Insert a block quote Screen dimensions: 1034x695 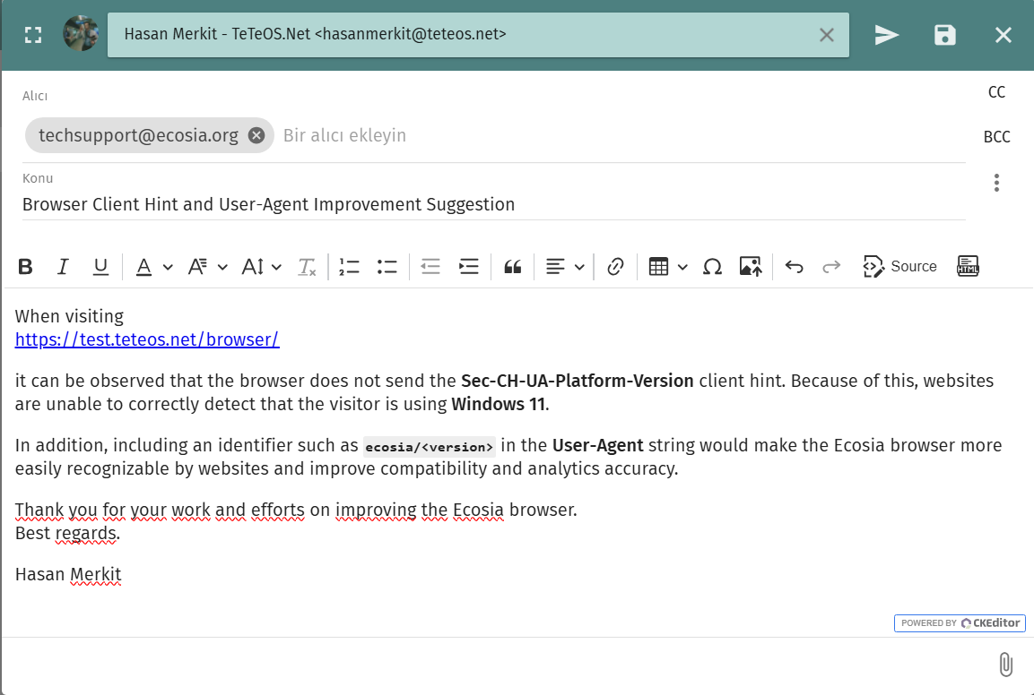512,267
